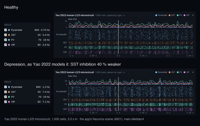This screenshot has width=200, height=126.
Task: Click the CELLS header above Depression list
Action: pyautogui.click(x=7, y=82)
